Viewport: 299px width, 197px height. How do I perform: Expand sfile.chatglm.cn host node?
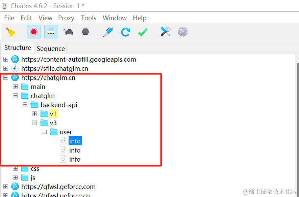tap(6, 68)
